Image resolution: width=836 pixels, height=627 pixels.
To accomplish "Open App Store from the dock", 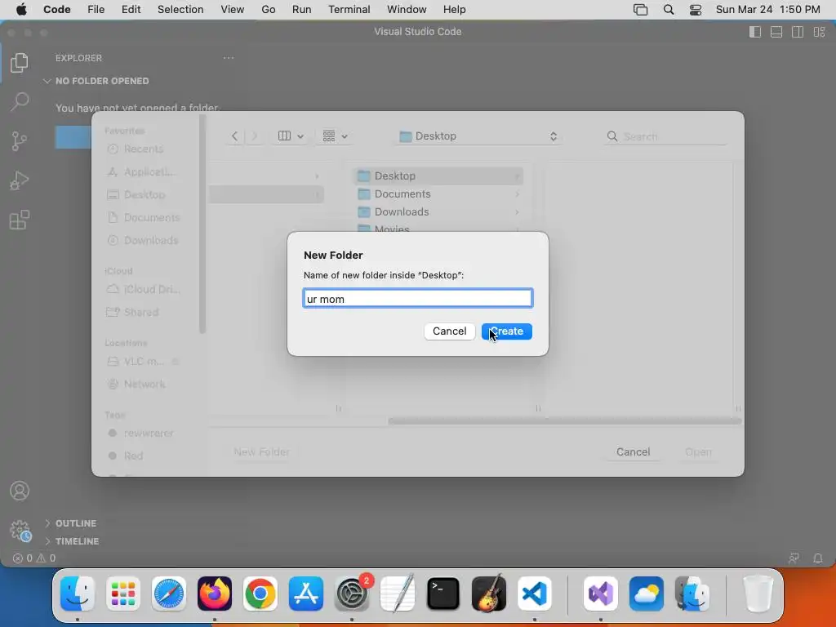I will pyautogui.click(x=306, y=594).
